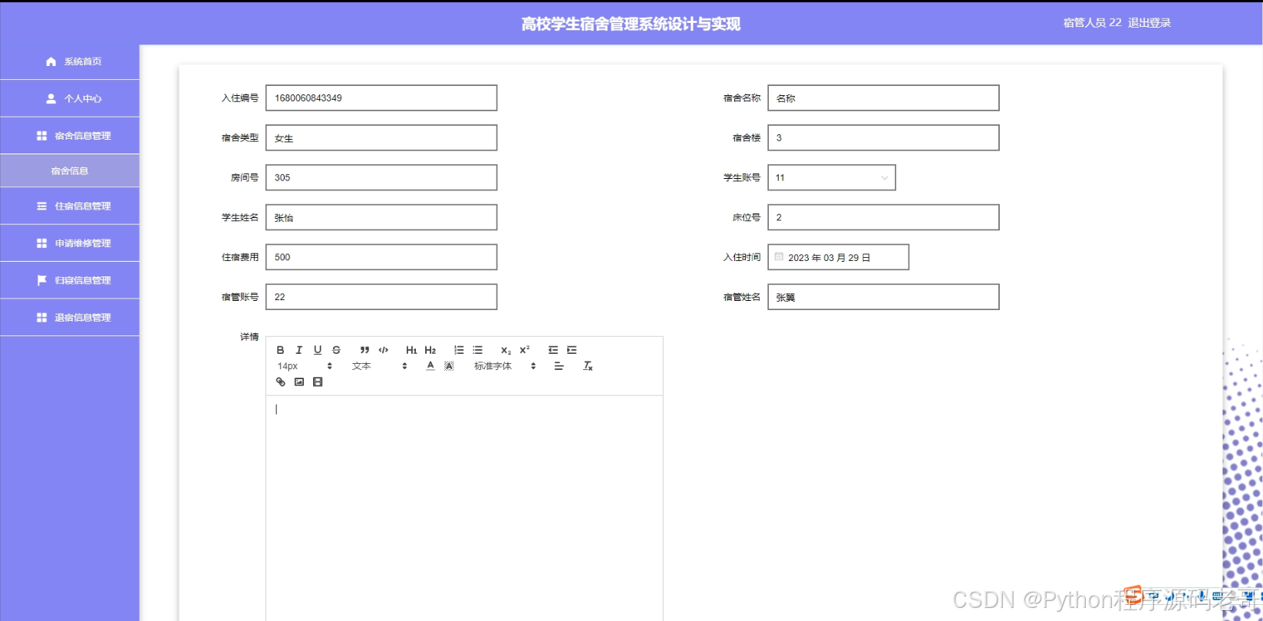Open 退宿信息管理 in the sidebar
Viewport: 1263px width, 621px height.
click(x=70, y=317)
